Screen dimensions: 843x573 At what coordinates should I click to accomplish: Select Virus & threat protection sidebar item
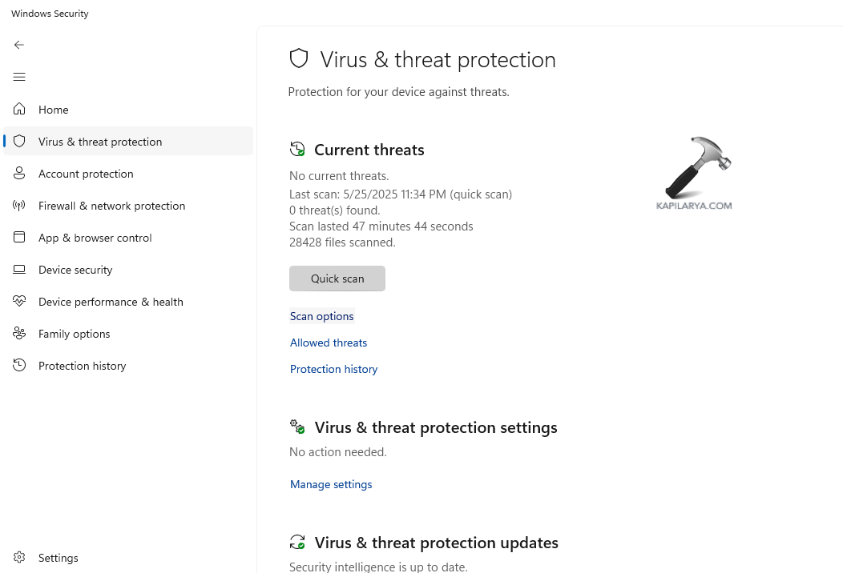pos(100,142)
